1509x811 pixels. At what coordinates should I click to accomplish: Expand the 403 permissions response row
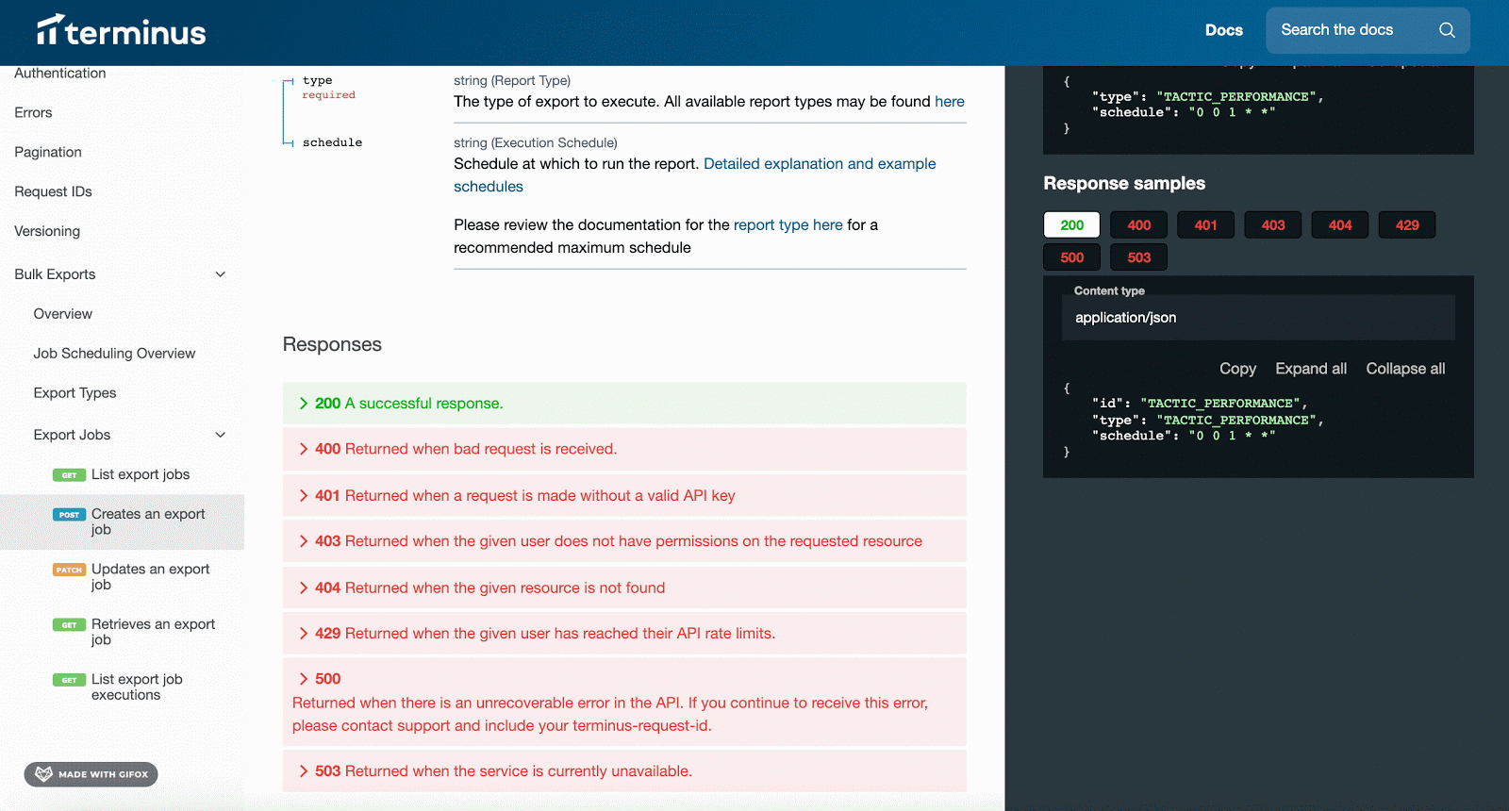[624, 541]
